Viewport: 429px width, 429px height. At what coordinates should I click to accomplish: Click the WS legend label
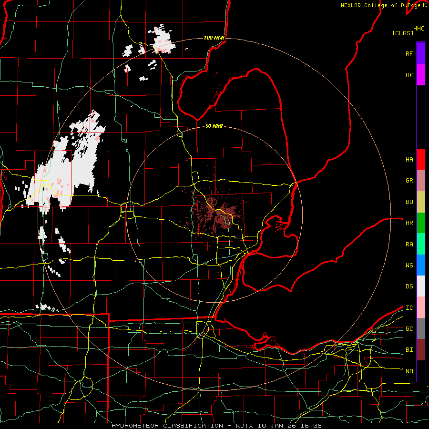click(409, 266)
